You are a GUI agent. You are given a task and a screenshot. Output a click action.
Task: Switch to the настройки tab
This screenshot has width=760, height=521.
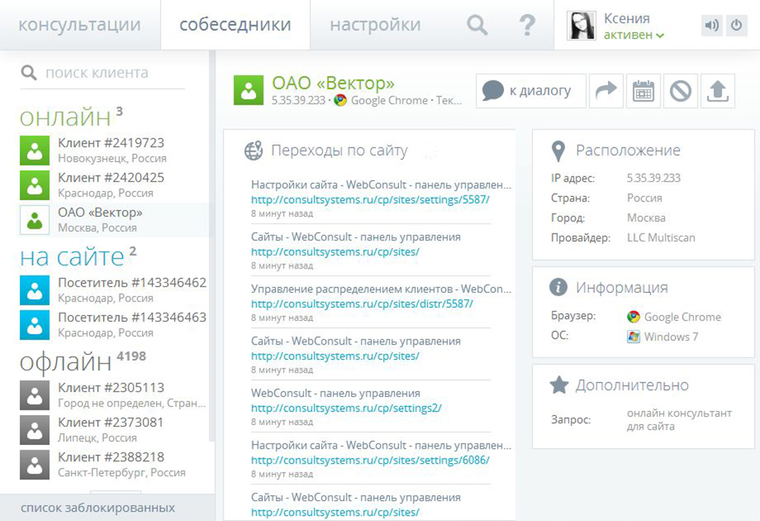click(374, 24)
